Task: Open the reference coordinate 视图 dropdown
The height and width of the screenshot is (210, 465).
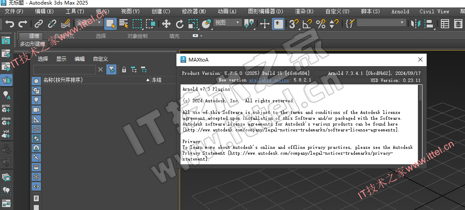Action: pyautogui.click(x=227, y=23)
